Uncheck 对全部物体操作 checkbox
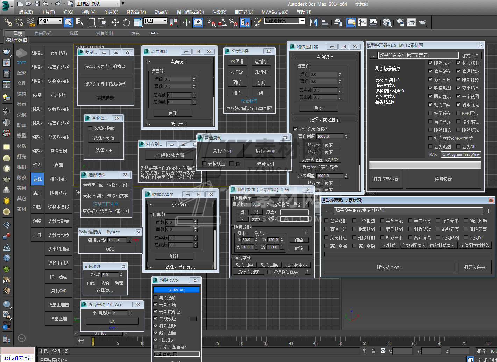497x362 pixels. [x=296, y=129]
